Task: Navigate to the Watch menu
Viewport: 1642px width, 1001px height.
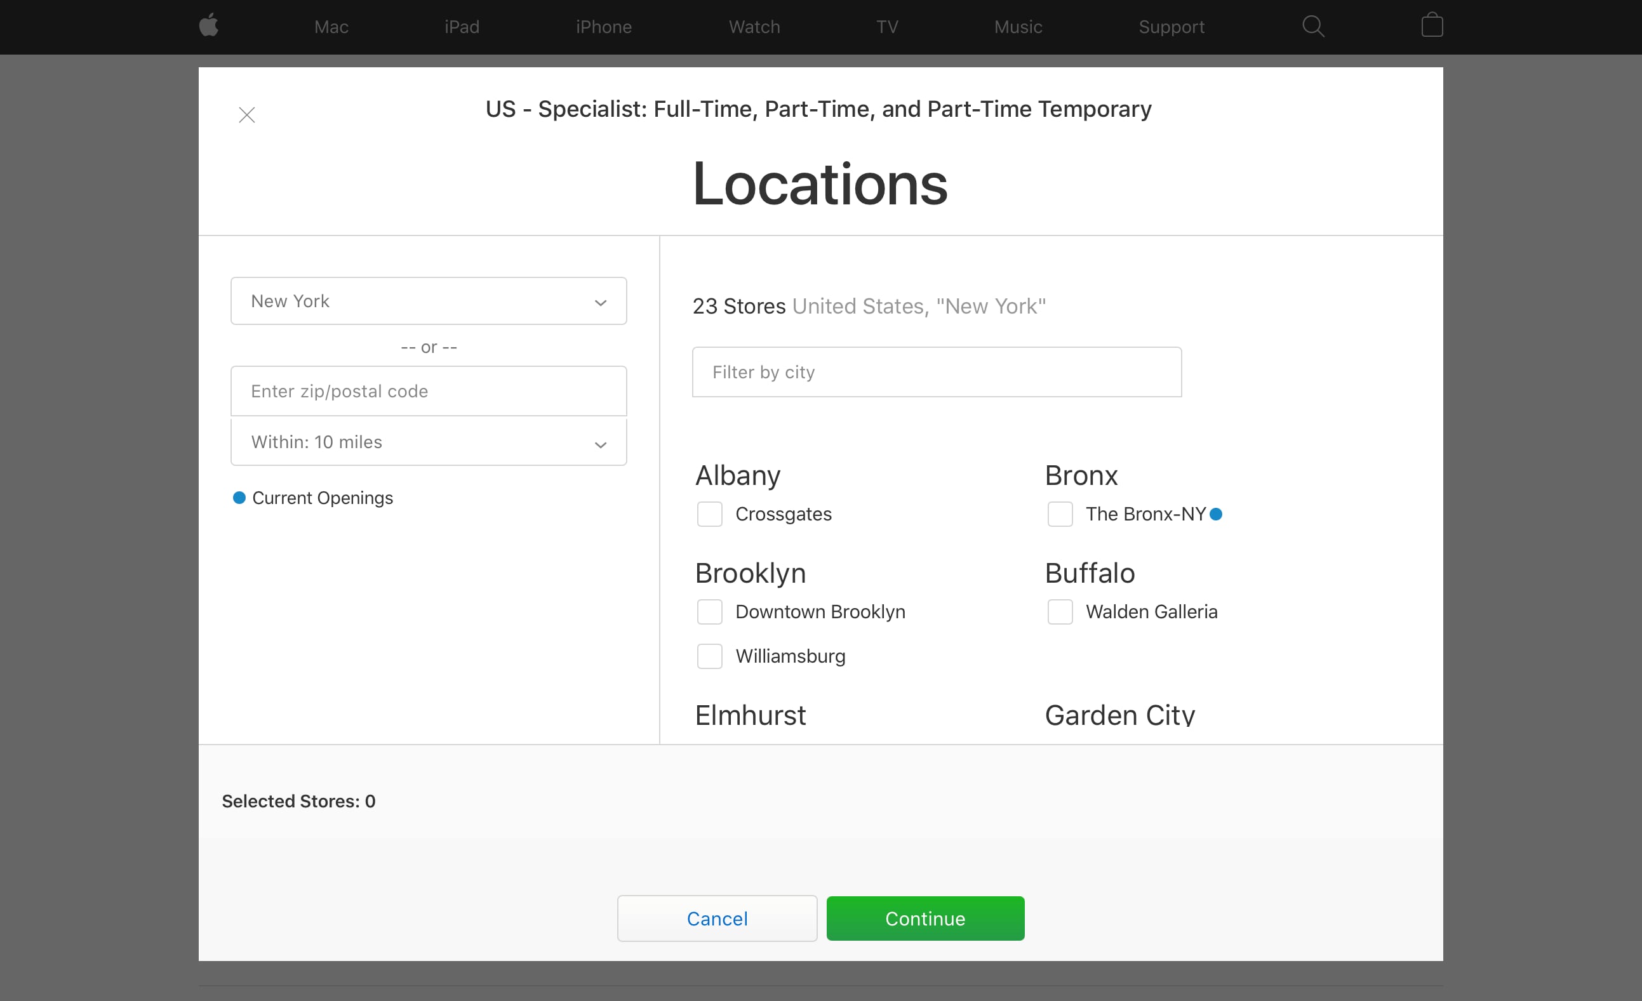Action: [x=754, y=27]
